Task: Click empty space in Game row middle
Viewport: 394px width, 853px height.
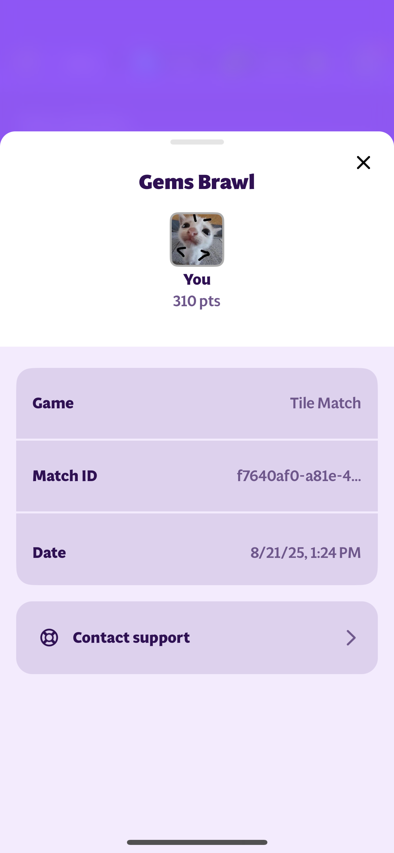Action: click(182, 403)
